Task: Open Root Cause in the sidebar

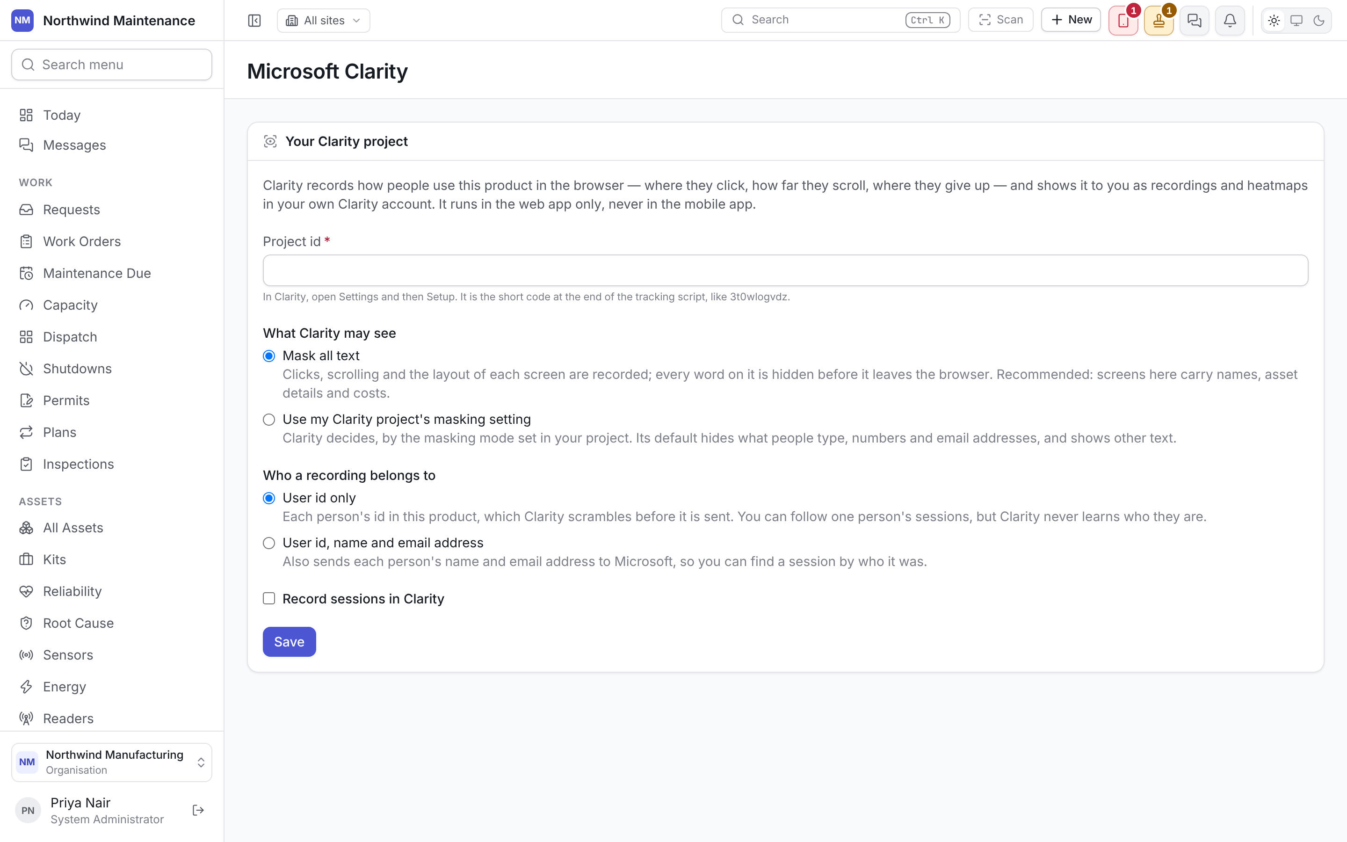Action: [112, 623]
